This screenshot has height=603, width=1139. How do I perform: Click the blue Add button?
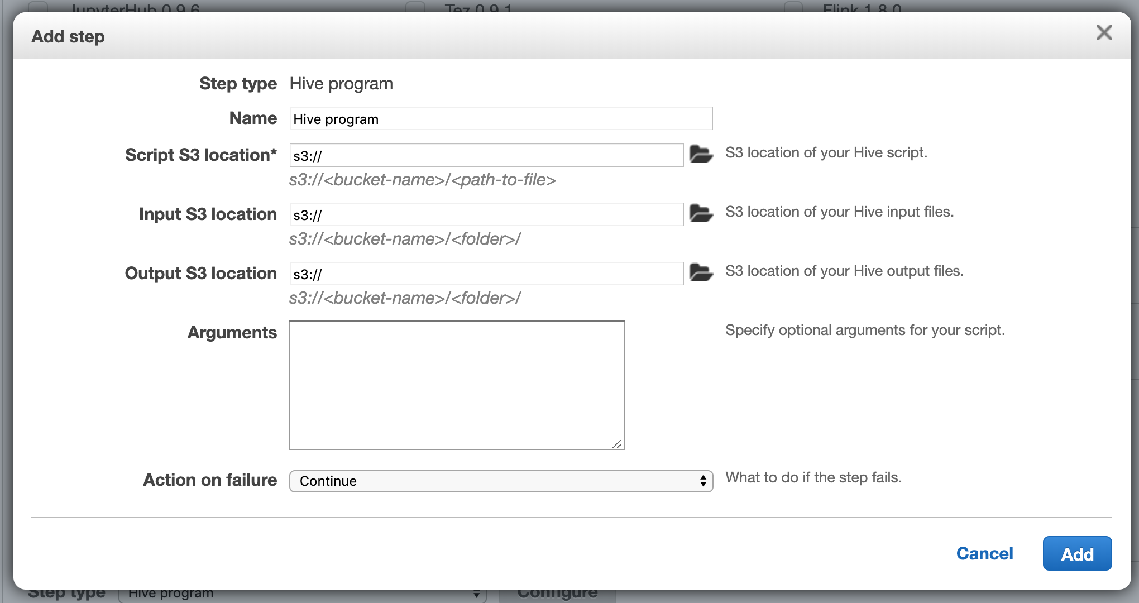pos(1077,554)
